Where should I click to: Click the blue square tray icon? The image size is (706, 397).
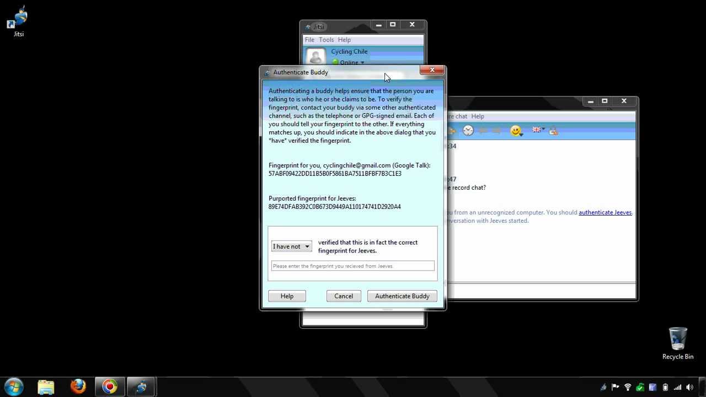click(652, 388)
